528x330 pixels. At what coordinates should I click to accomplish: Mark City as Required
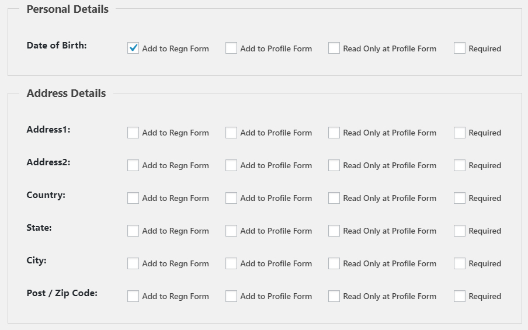[x=459, y=263]
